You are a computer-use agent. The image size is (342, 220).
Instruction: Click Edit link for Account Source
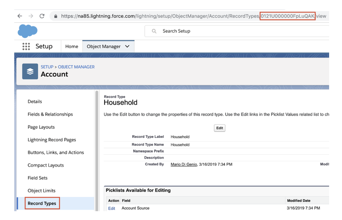pyautogui.click(x=111, y=208)
